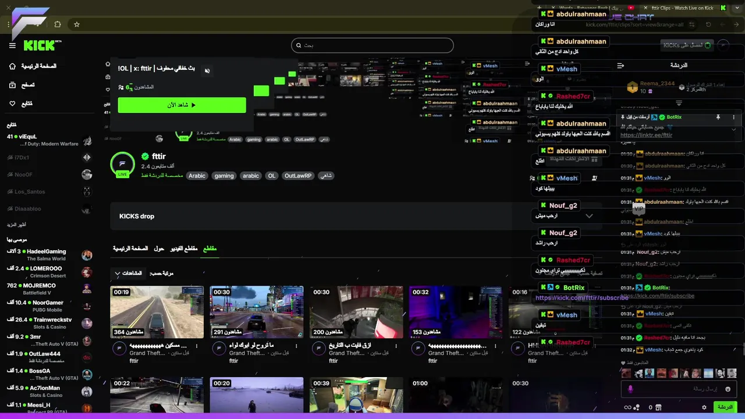Click the purple microphone icon in chat input
Screen dimensions: 745x419
[630, 389]
